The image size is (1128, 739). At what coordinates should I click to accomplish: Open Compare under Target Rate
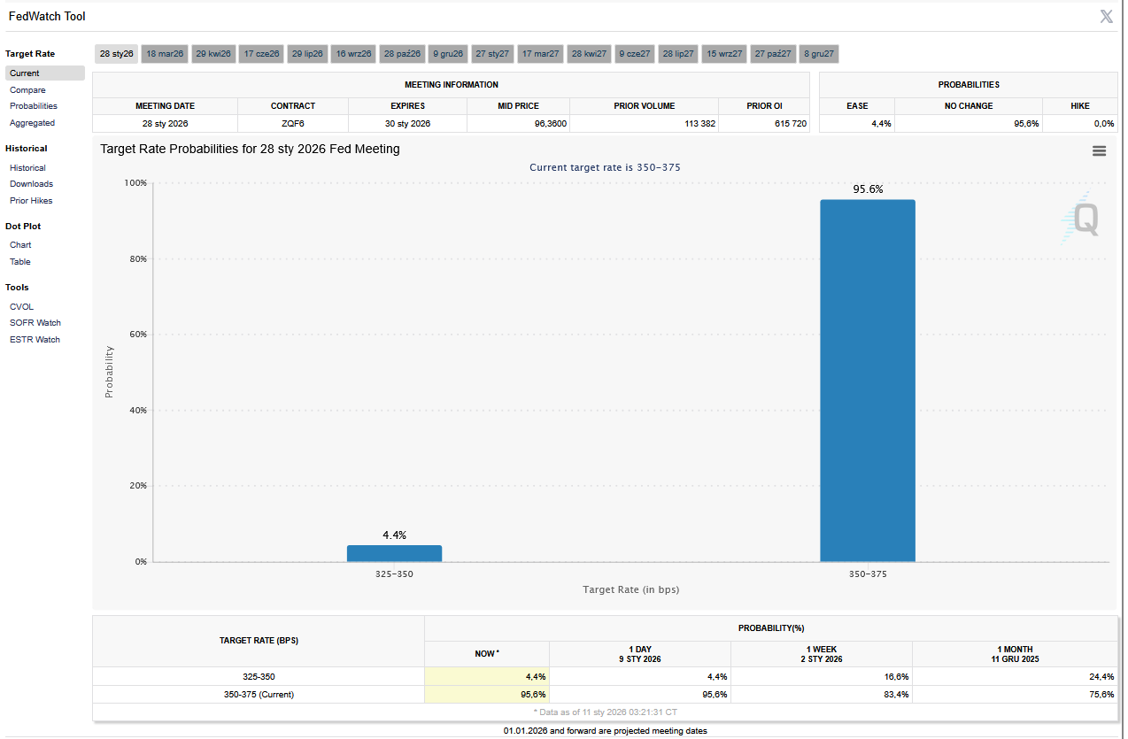27,90
